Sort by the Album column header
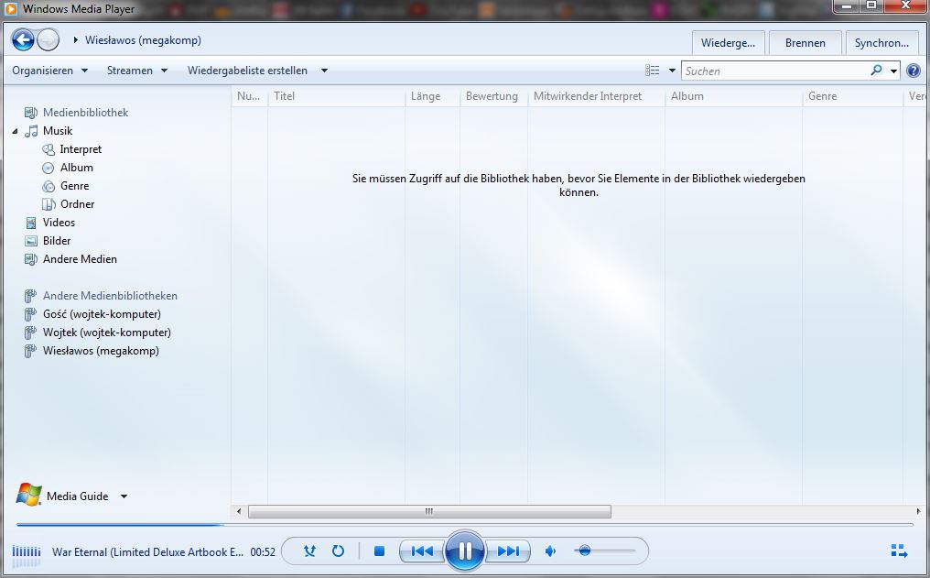The height and width of the screenshot is (578, 930). 733,96
